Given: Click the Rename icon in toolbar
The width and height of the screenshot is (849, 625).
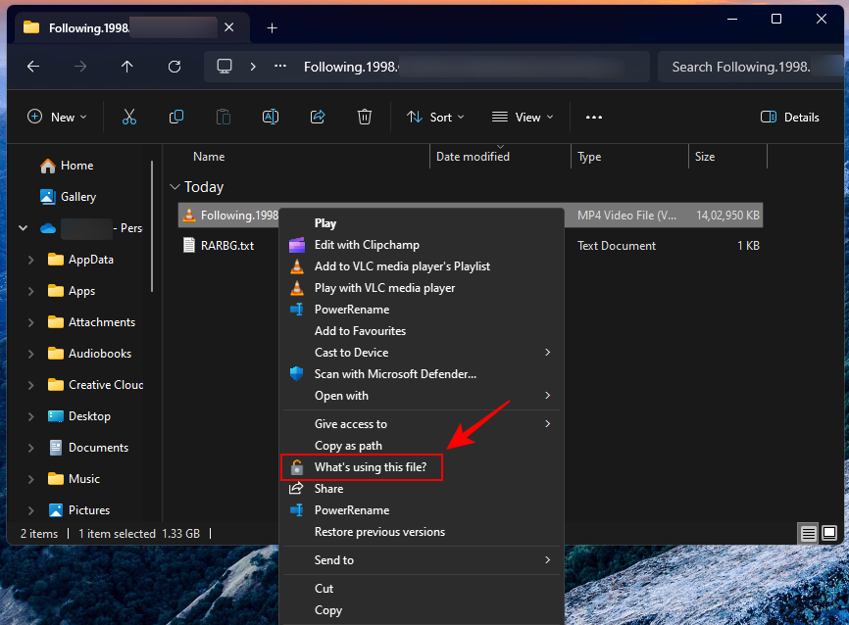Looking at the screenshot, I should tap(271, 117).
